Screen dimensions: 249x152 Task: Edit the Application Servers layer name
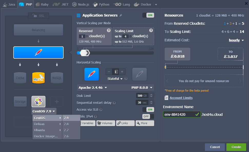point(121,15)
